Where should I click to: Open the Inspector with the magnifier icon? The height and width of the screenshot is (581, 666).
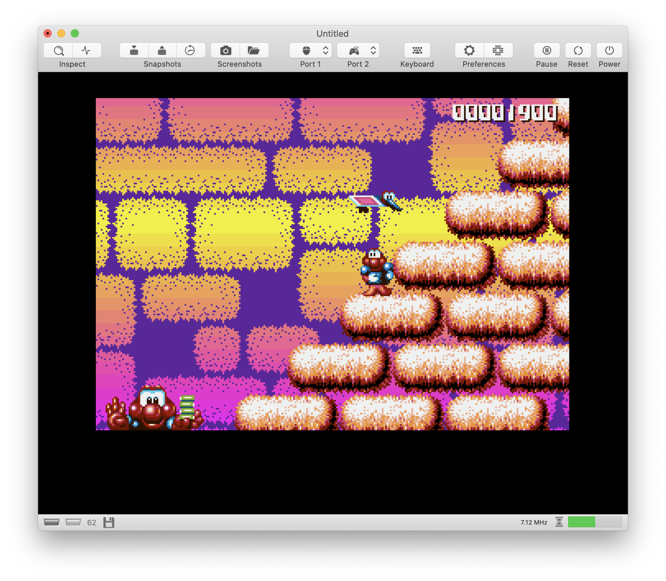pos(58,51)
